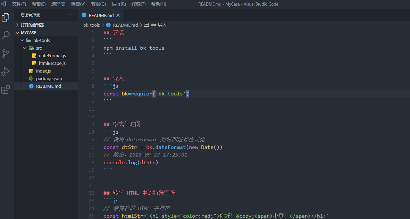The image size is (410, 219).
Task: Open the 查看(V) menu
Action: point(78,4)
